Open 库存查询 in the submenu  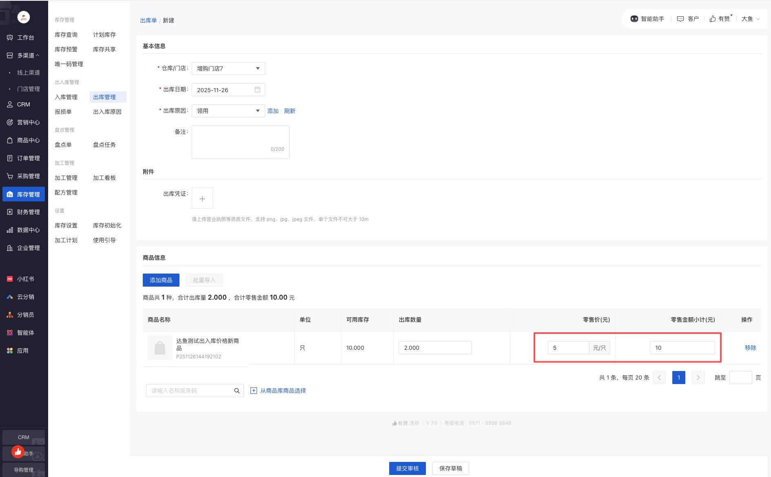(x=66, y=35)
